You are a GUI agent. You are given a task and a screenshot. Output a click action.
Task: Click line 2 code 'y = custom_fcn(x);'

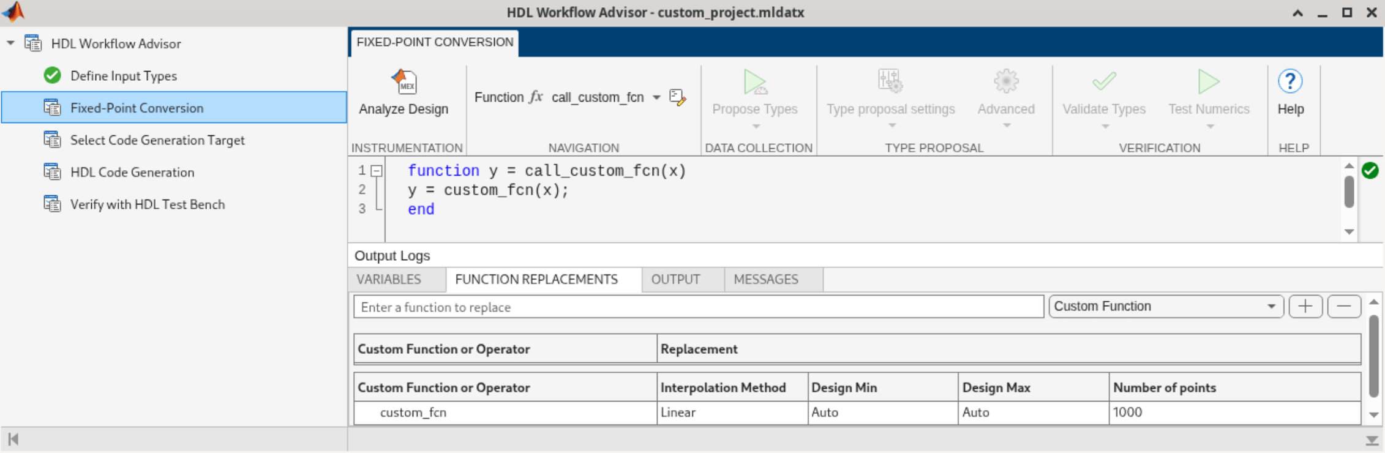[488, 190]
